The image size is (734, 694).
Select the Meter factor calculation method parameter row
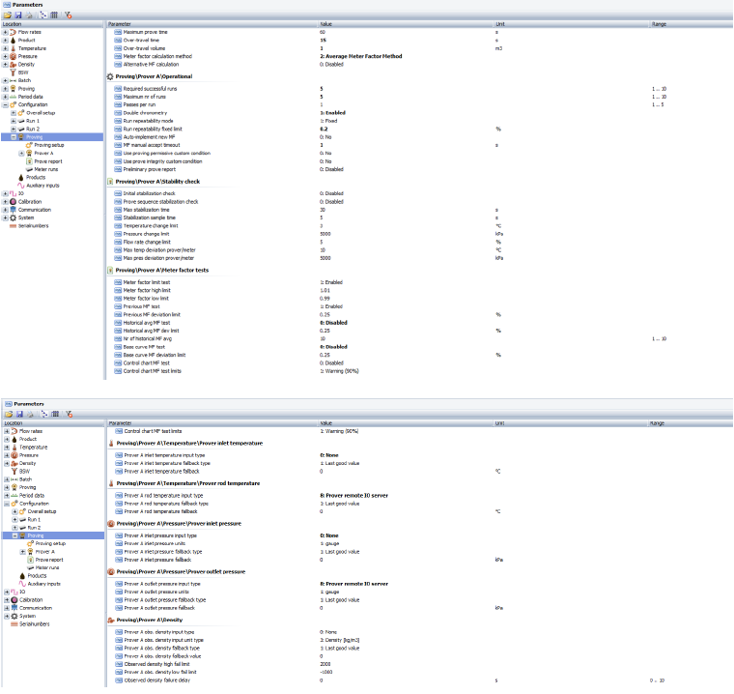(x=157, y=56)
